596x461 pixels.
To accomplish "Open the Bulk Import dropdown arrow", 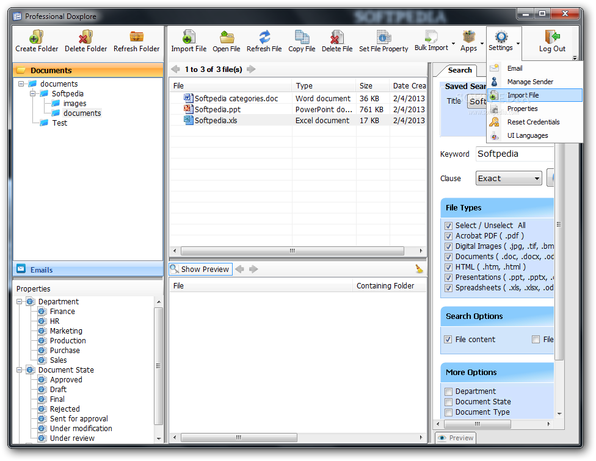I will point(453,43).
